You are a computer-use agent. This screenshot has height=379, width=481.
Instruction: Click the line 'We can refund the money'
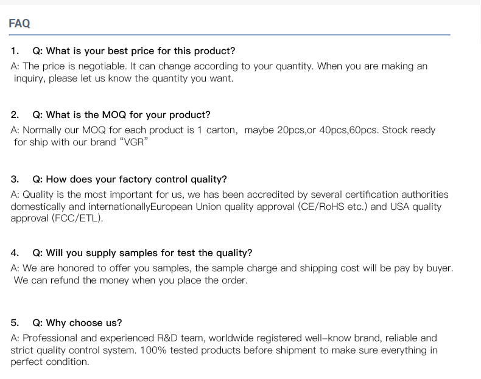pos(130,280)
